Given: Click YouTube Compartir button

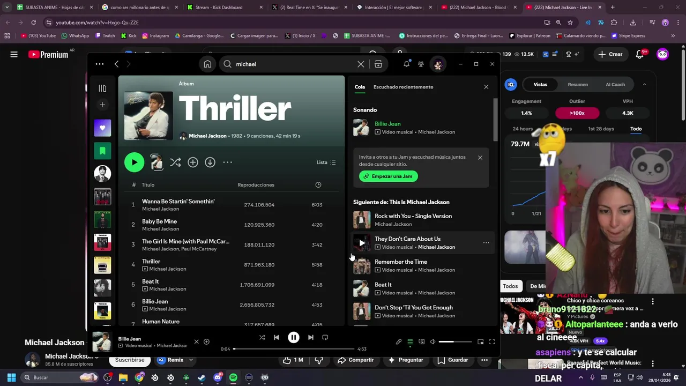Looking at the screenshot, I should click(356, 360).
